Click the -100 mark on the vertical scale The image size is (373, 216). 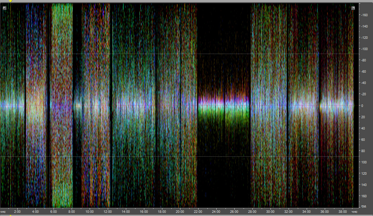click(x=364, y=49)
